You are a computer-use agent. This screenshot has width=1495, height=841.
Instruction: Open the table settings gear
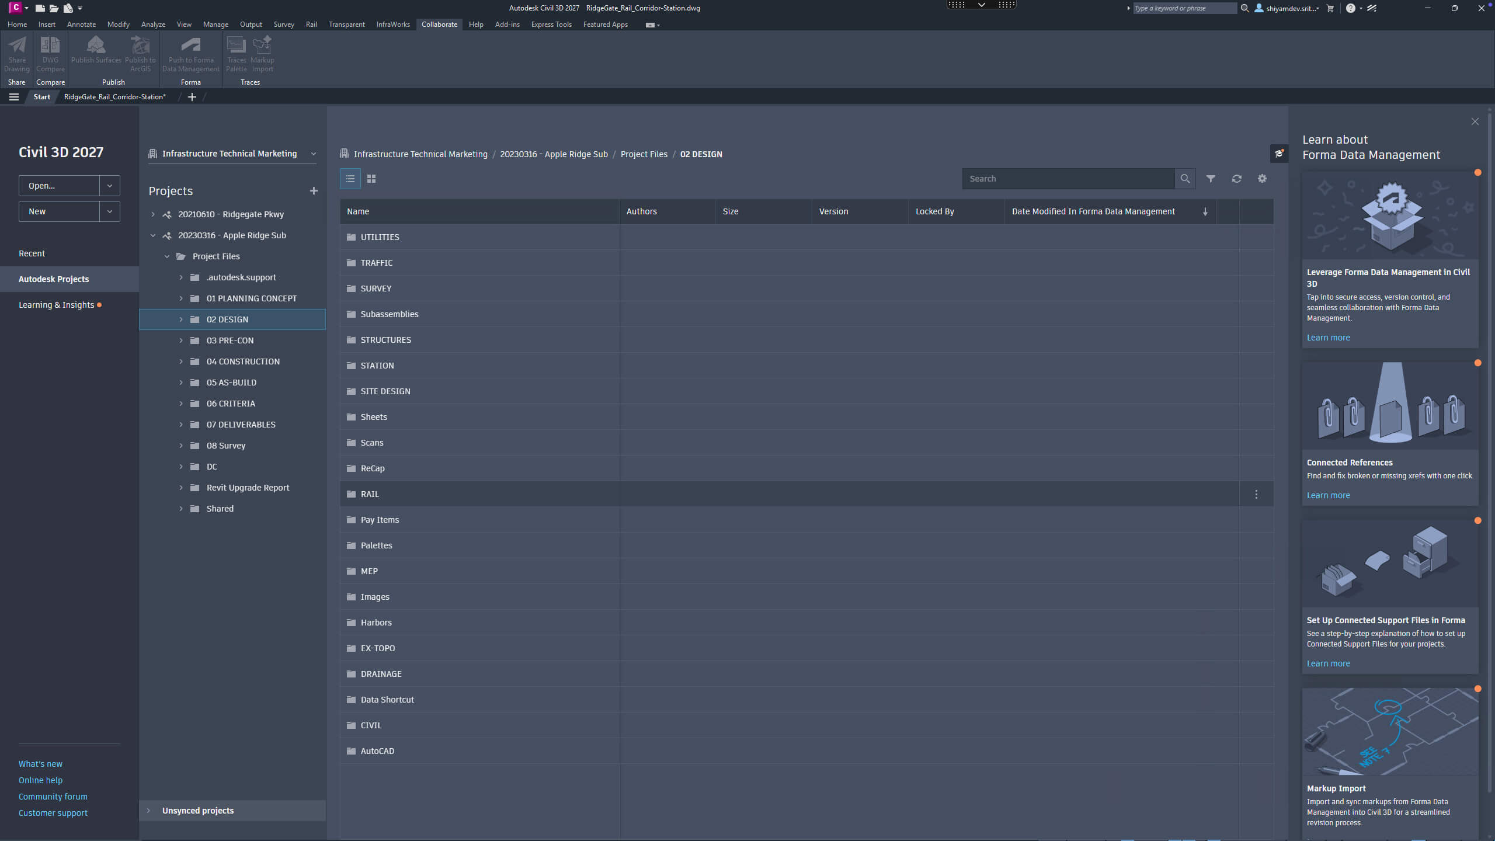[1263, 179]
